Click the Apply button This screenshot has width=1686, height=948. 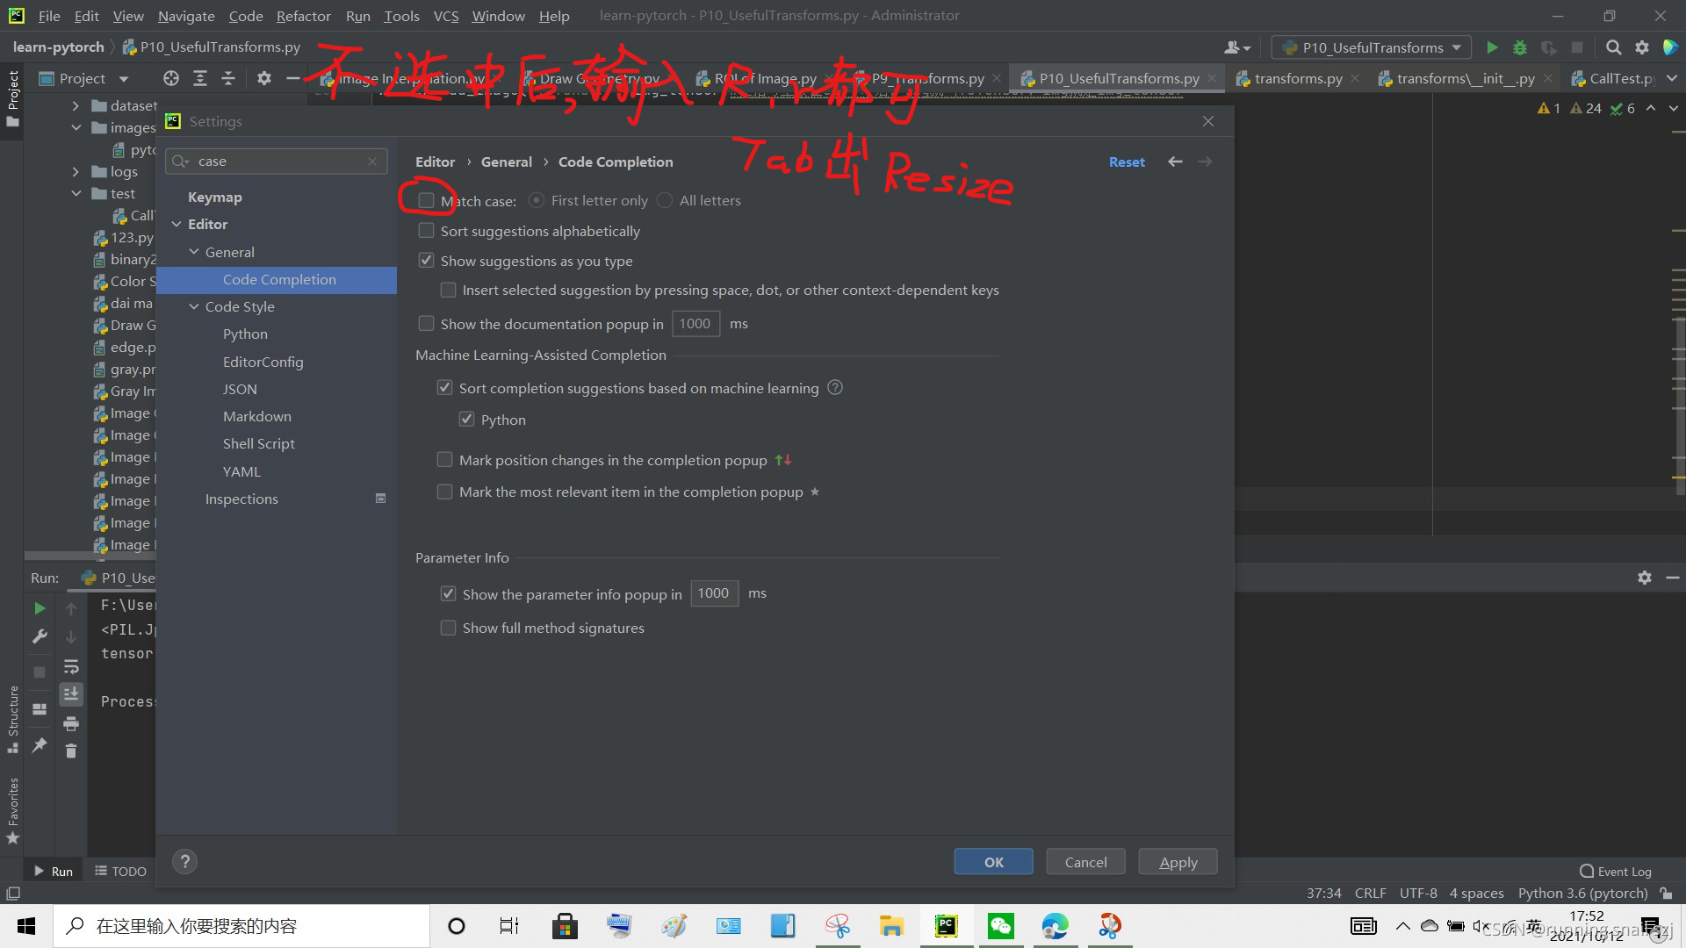click(1178, 862)
